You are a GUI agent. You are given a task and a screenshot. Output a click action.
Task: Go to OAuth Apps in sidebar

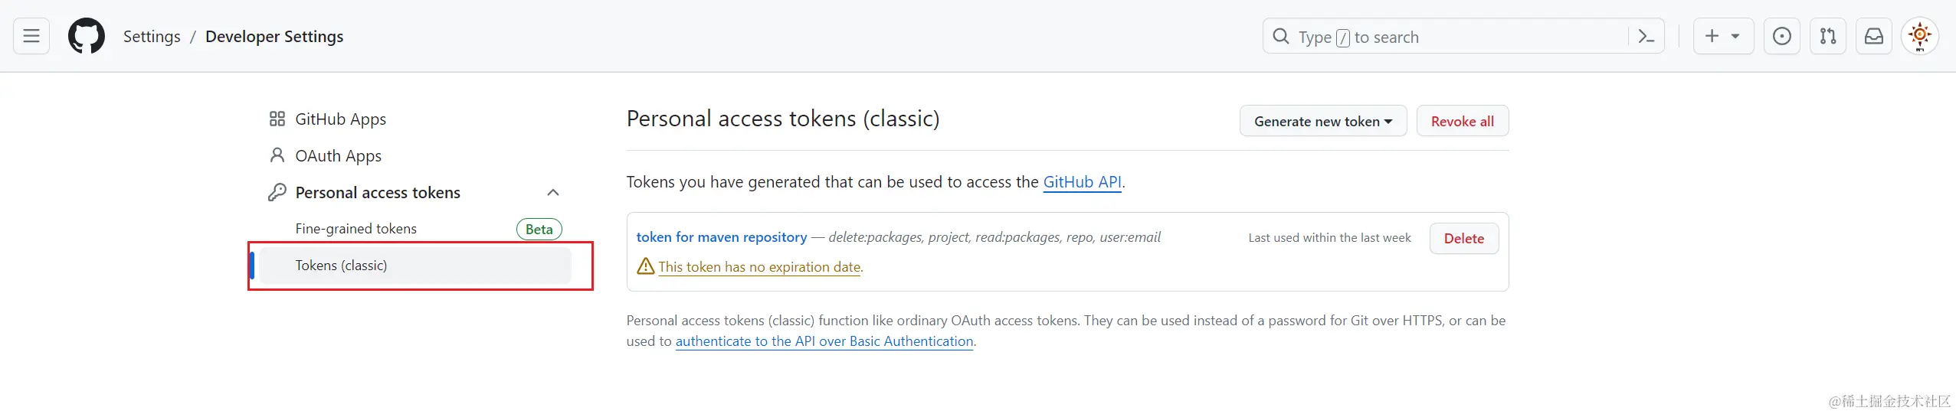click(338, 156)
